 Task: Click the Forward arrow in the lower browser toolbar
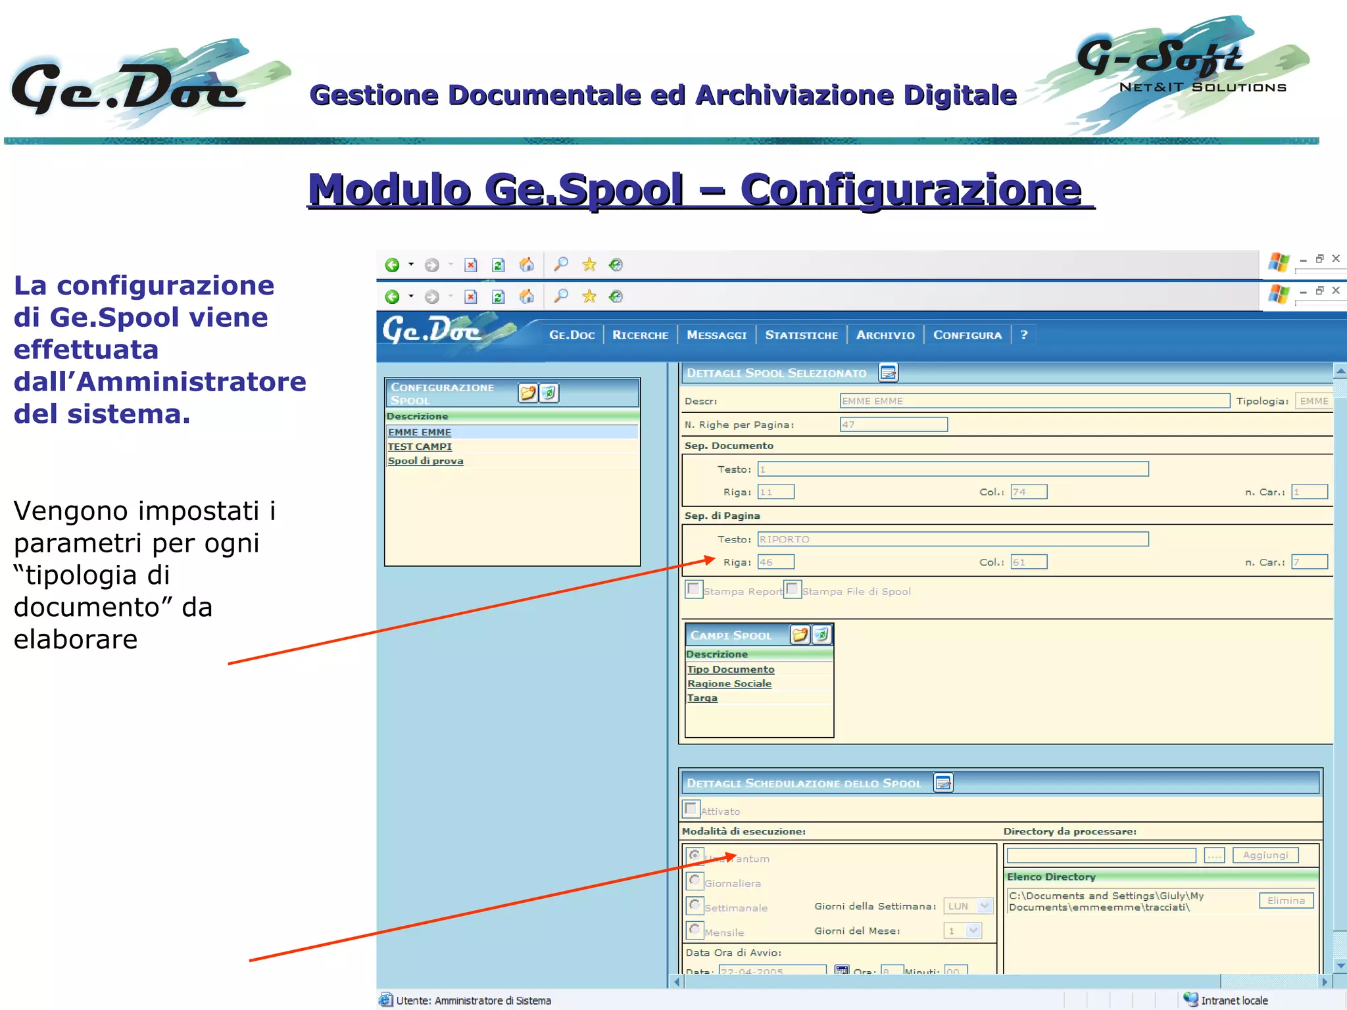click(x=431, y=297)
